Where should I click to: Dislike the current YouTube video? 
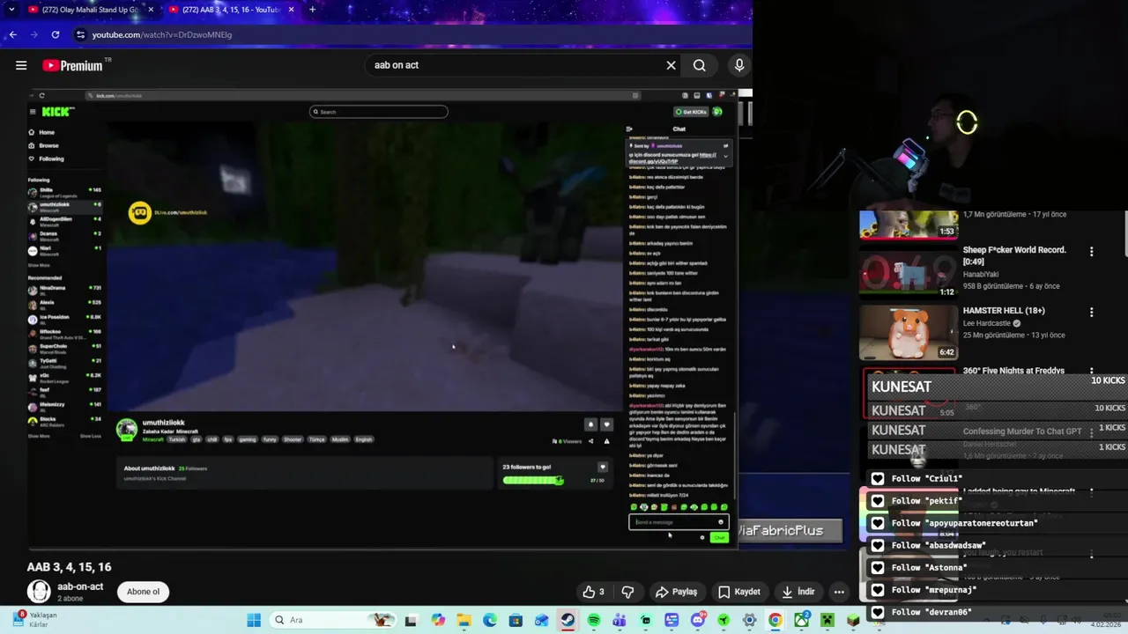[627, 592]
